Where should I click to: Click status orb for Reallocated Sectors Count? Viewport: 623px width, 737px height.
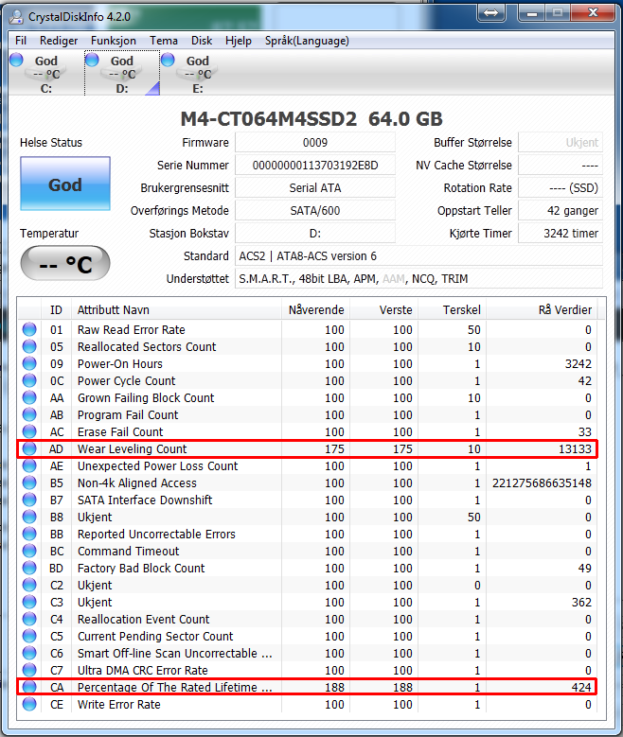[29, 346]
